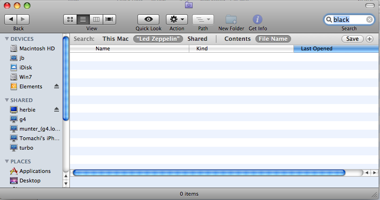Click sidebar scroll down arrow

tap(66, 184)
